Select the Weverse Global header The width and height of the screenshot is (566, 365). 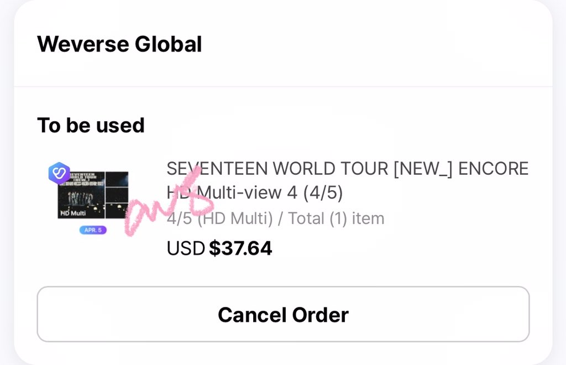[x=119, y=44]
